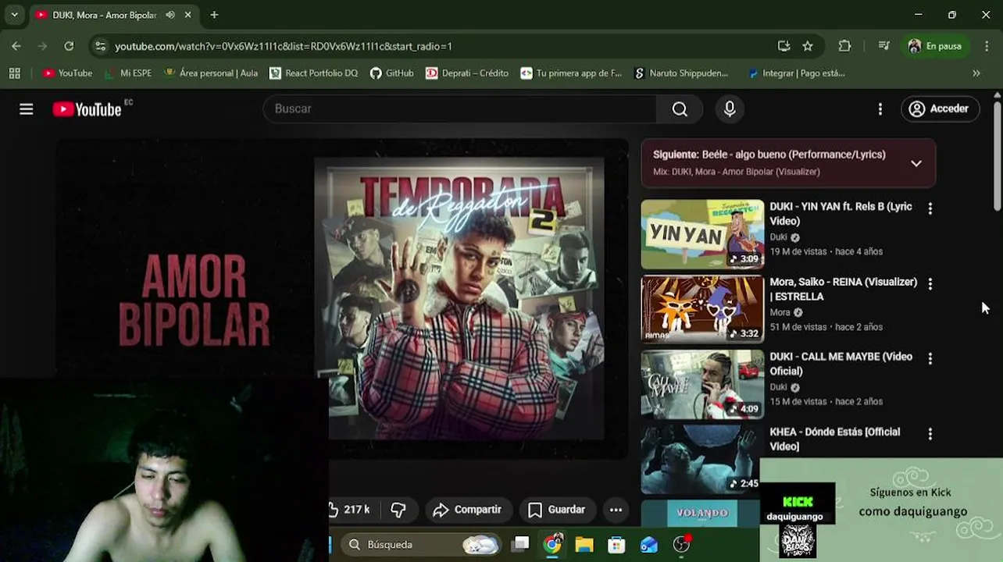Open the Deprati – Crédito bookmark
Screen dimensions: 1003x562
467,73
